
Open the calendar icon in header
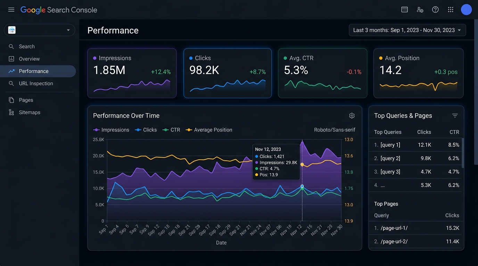[x=404, y=10]
